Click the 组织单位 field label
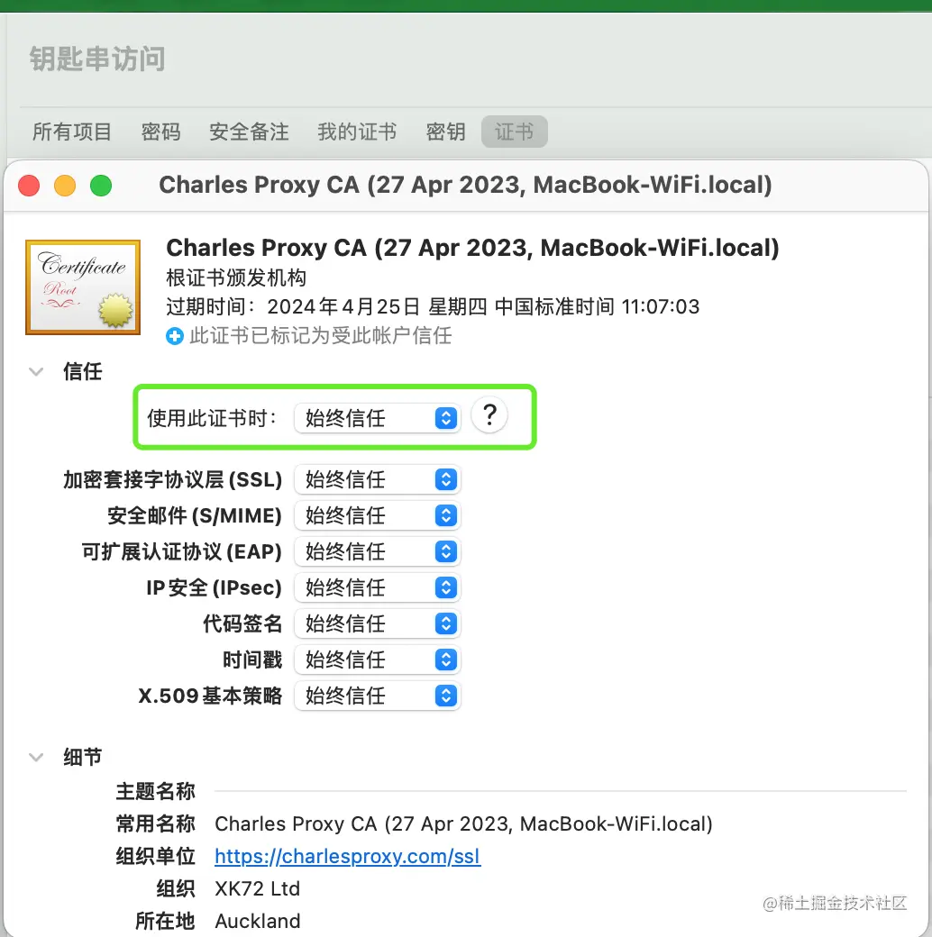The height and width of the screenshot is (937, 932). [155, 856]
